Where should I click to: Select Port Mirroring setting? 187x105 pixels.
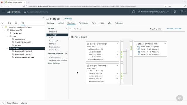coord(54,47)
